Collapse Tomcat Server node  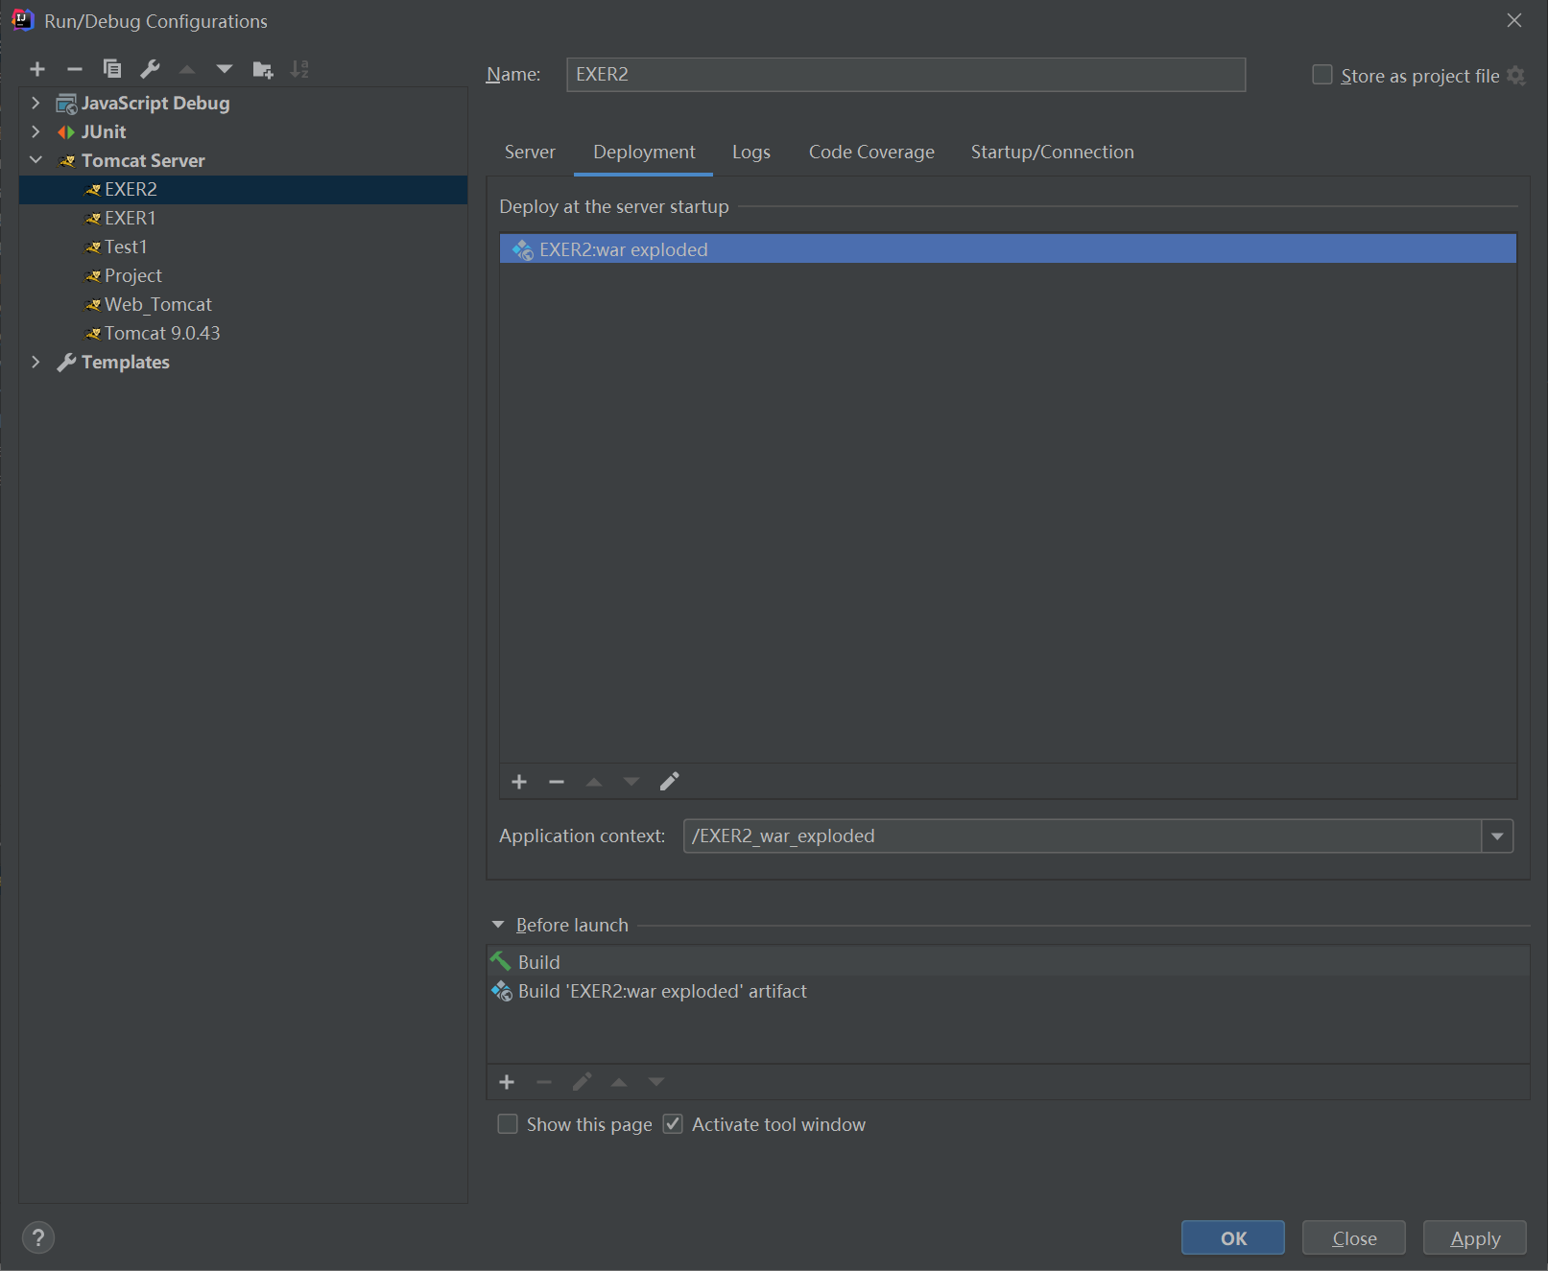pyautogui.click(x=36, y=160)
